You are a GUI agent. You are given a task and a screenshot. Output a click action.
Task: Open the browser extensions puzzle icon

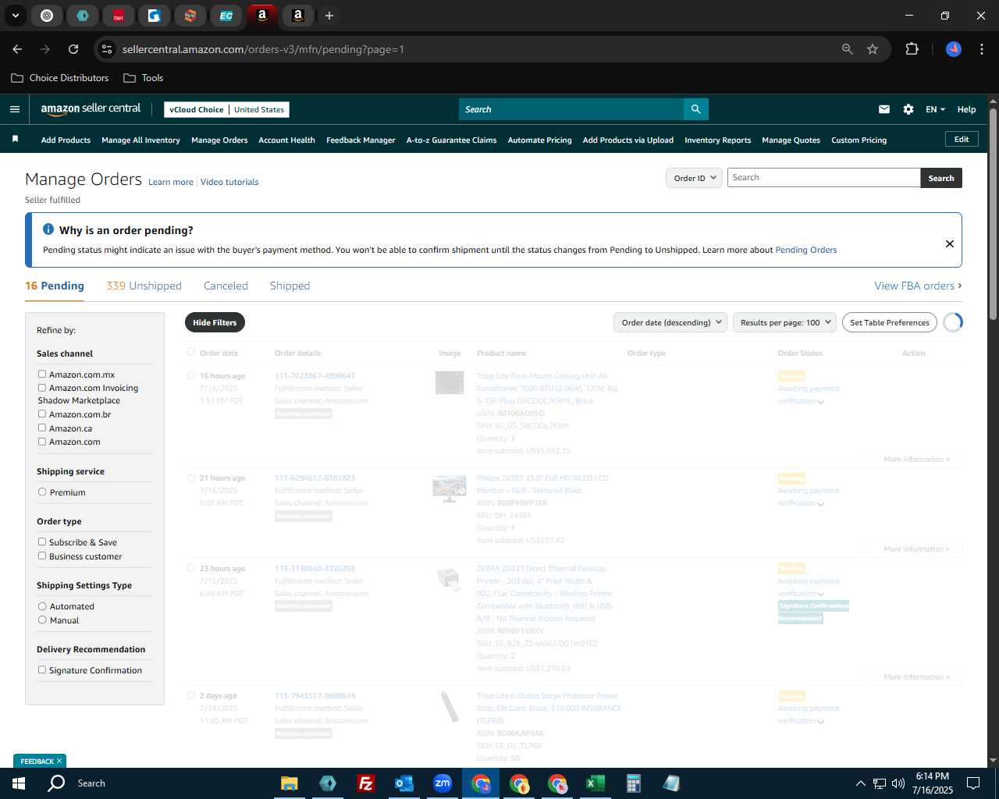tap(912, 49)
